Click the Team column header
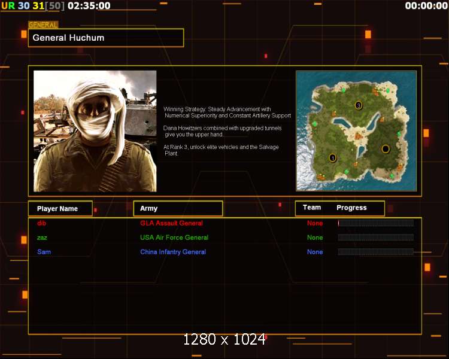 pos(312,208)
